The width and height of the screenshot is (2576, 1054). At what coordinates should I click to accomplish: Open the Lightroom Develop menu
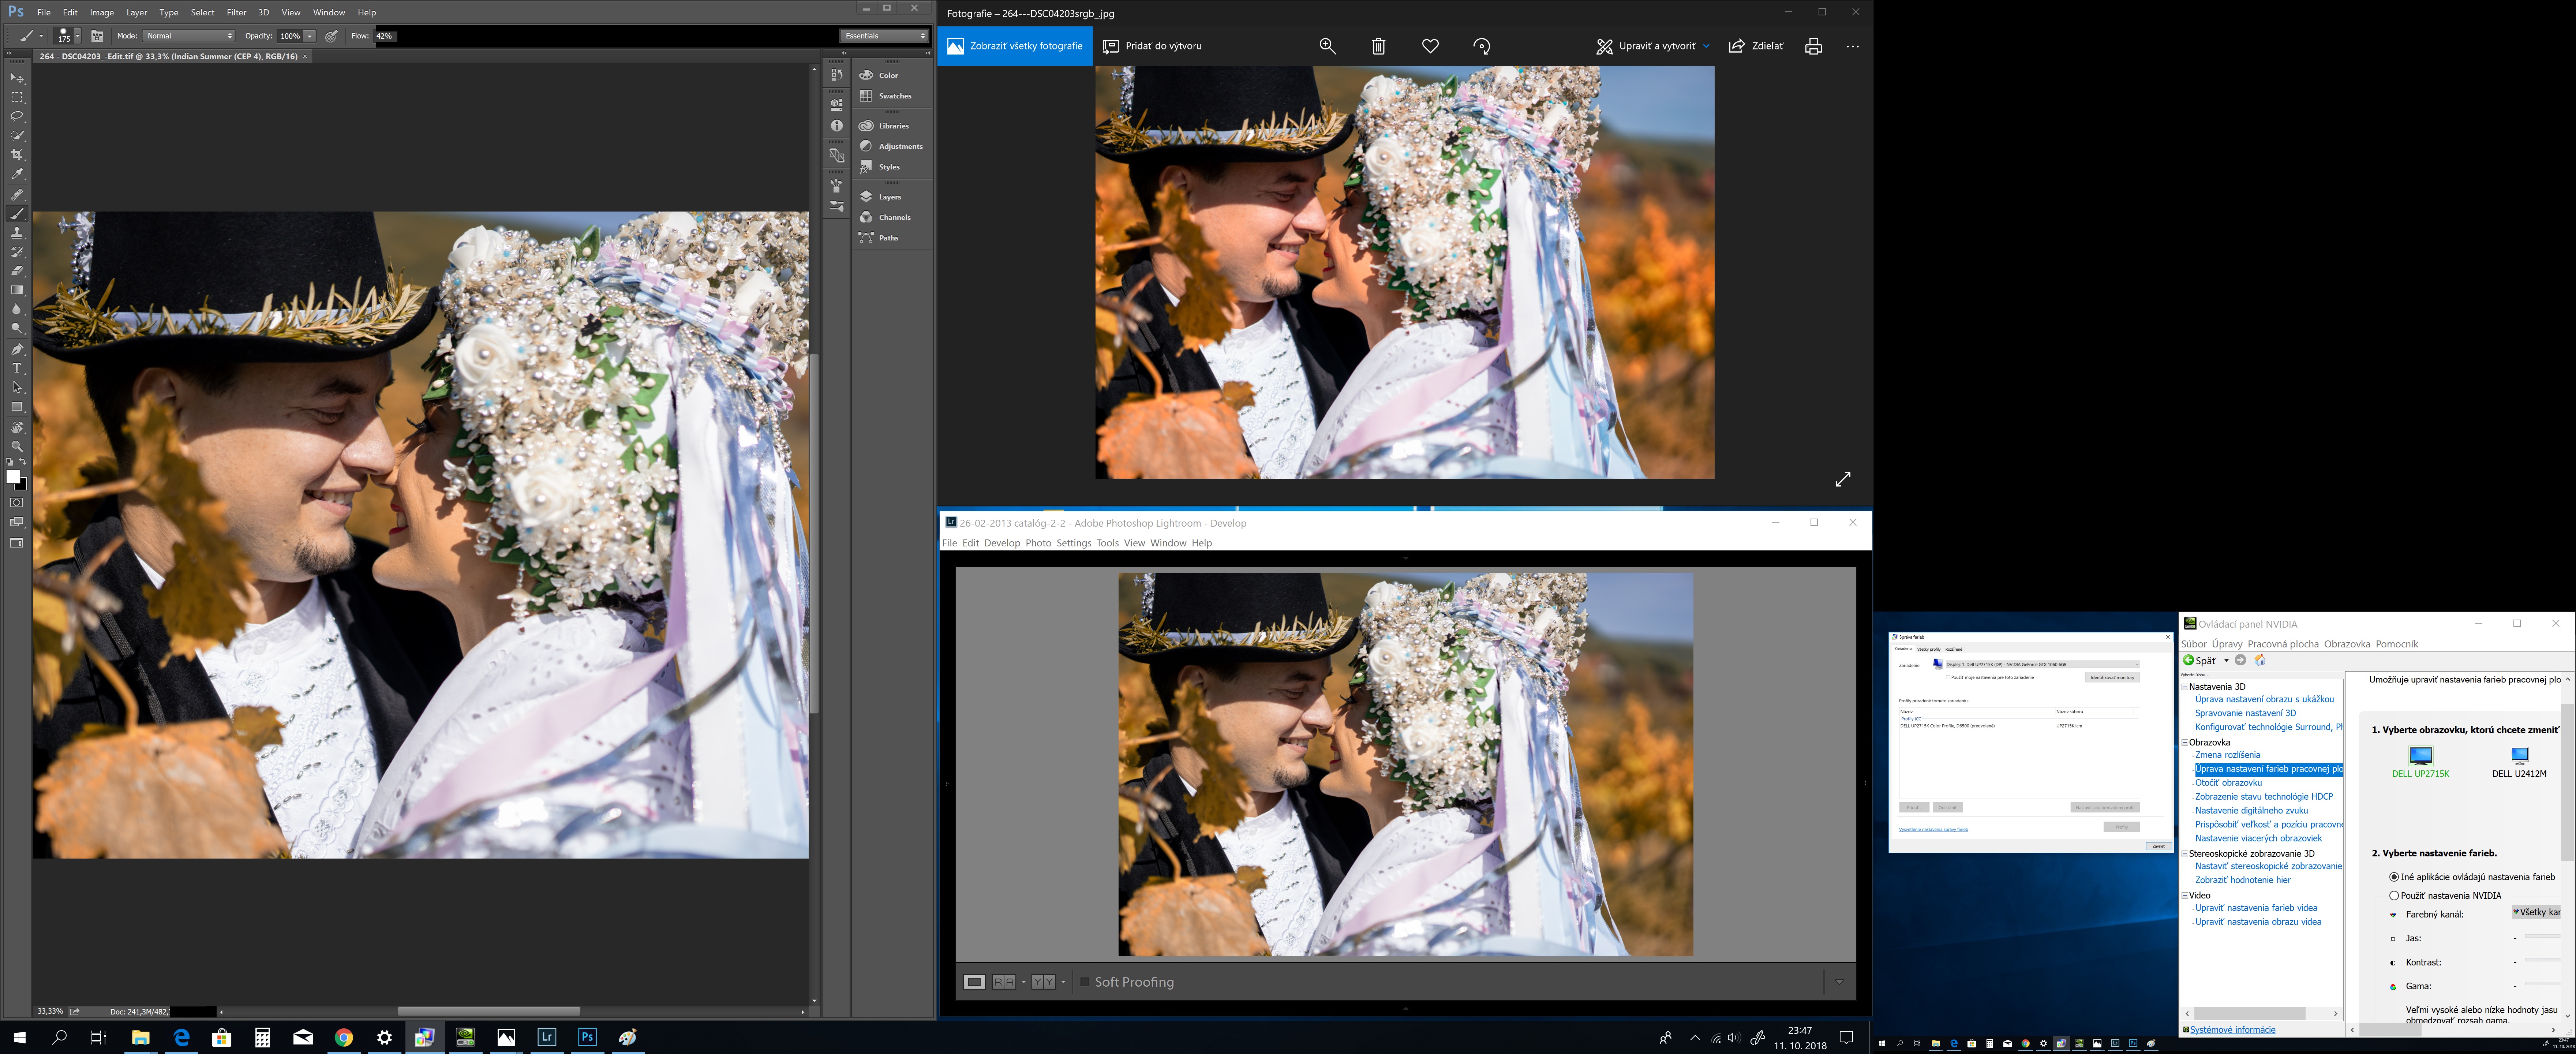tap(1001, 544)
